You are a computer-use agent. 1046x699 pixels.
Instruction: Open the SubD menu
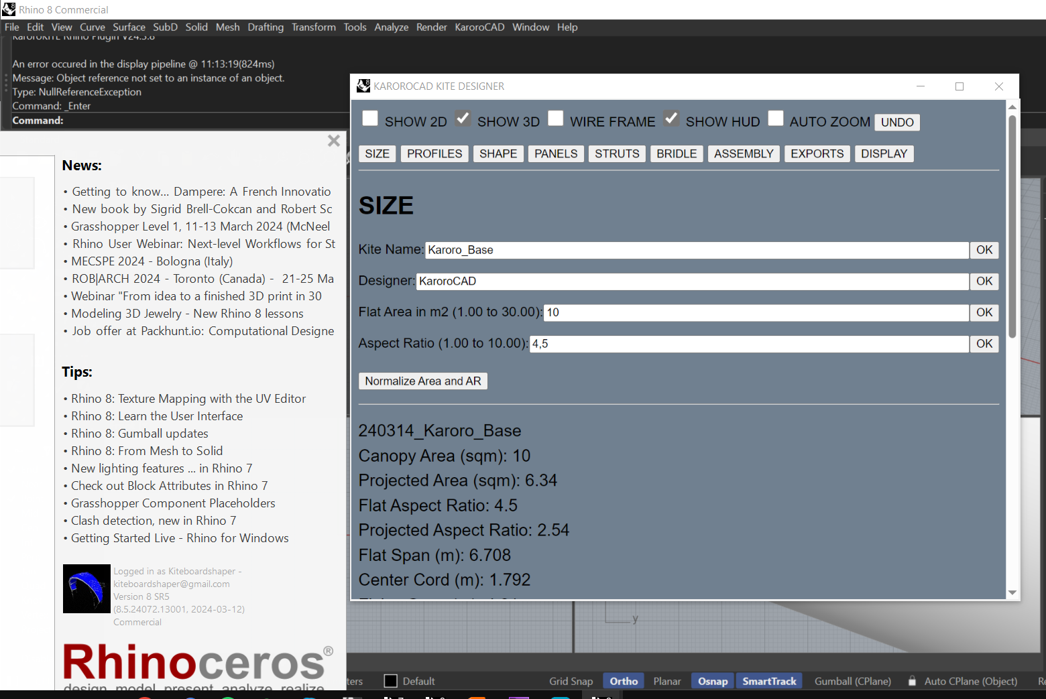[x=166, y=27]
